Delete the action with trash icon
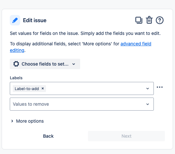 149,20
